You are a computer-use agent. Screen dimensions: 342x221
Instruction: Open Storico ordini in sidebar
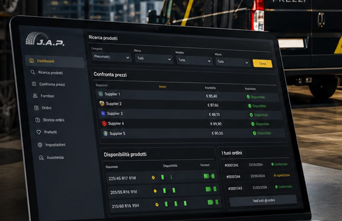[x=54, y=120]
